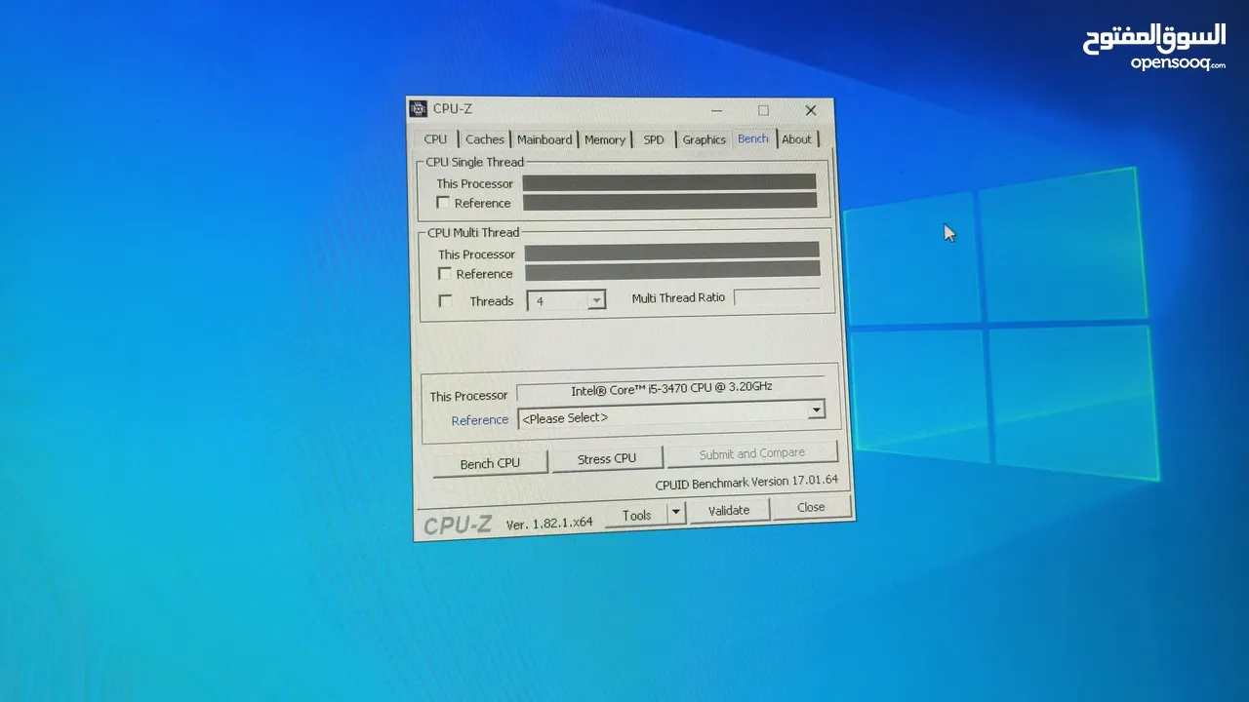Click the Bench CPU button
Screen dimensions: 1249x702
(x=490, y=463)
